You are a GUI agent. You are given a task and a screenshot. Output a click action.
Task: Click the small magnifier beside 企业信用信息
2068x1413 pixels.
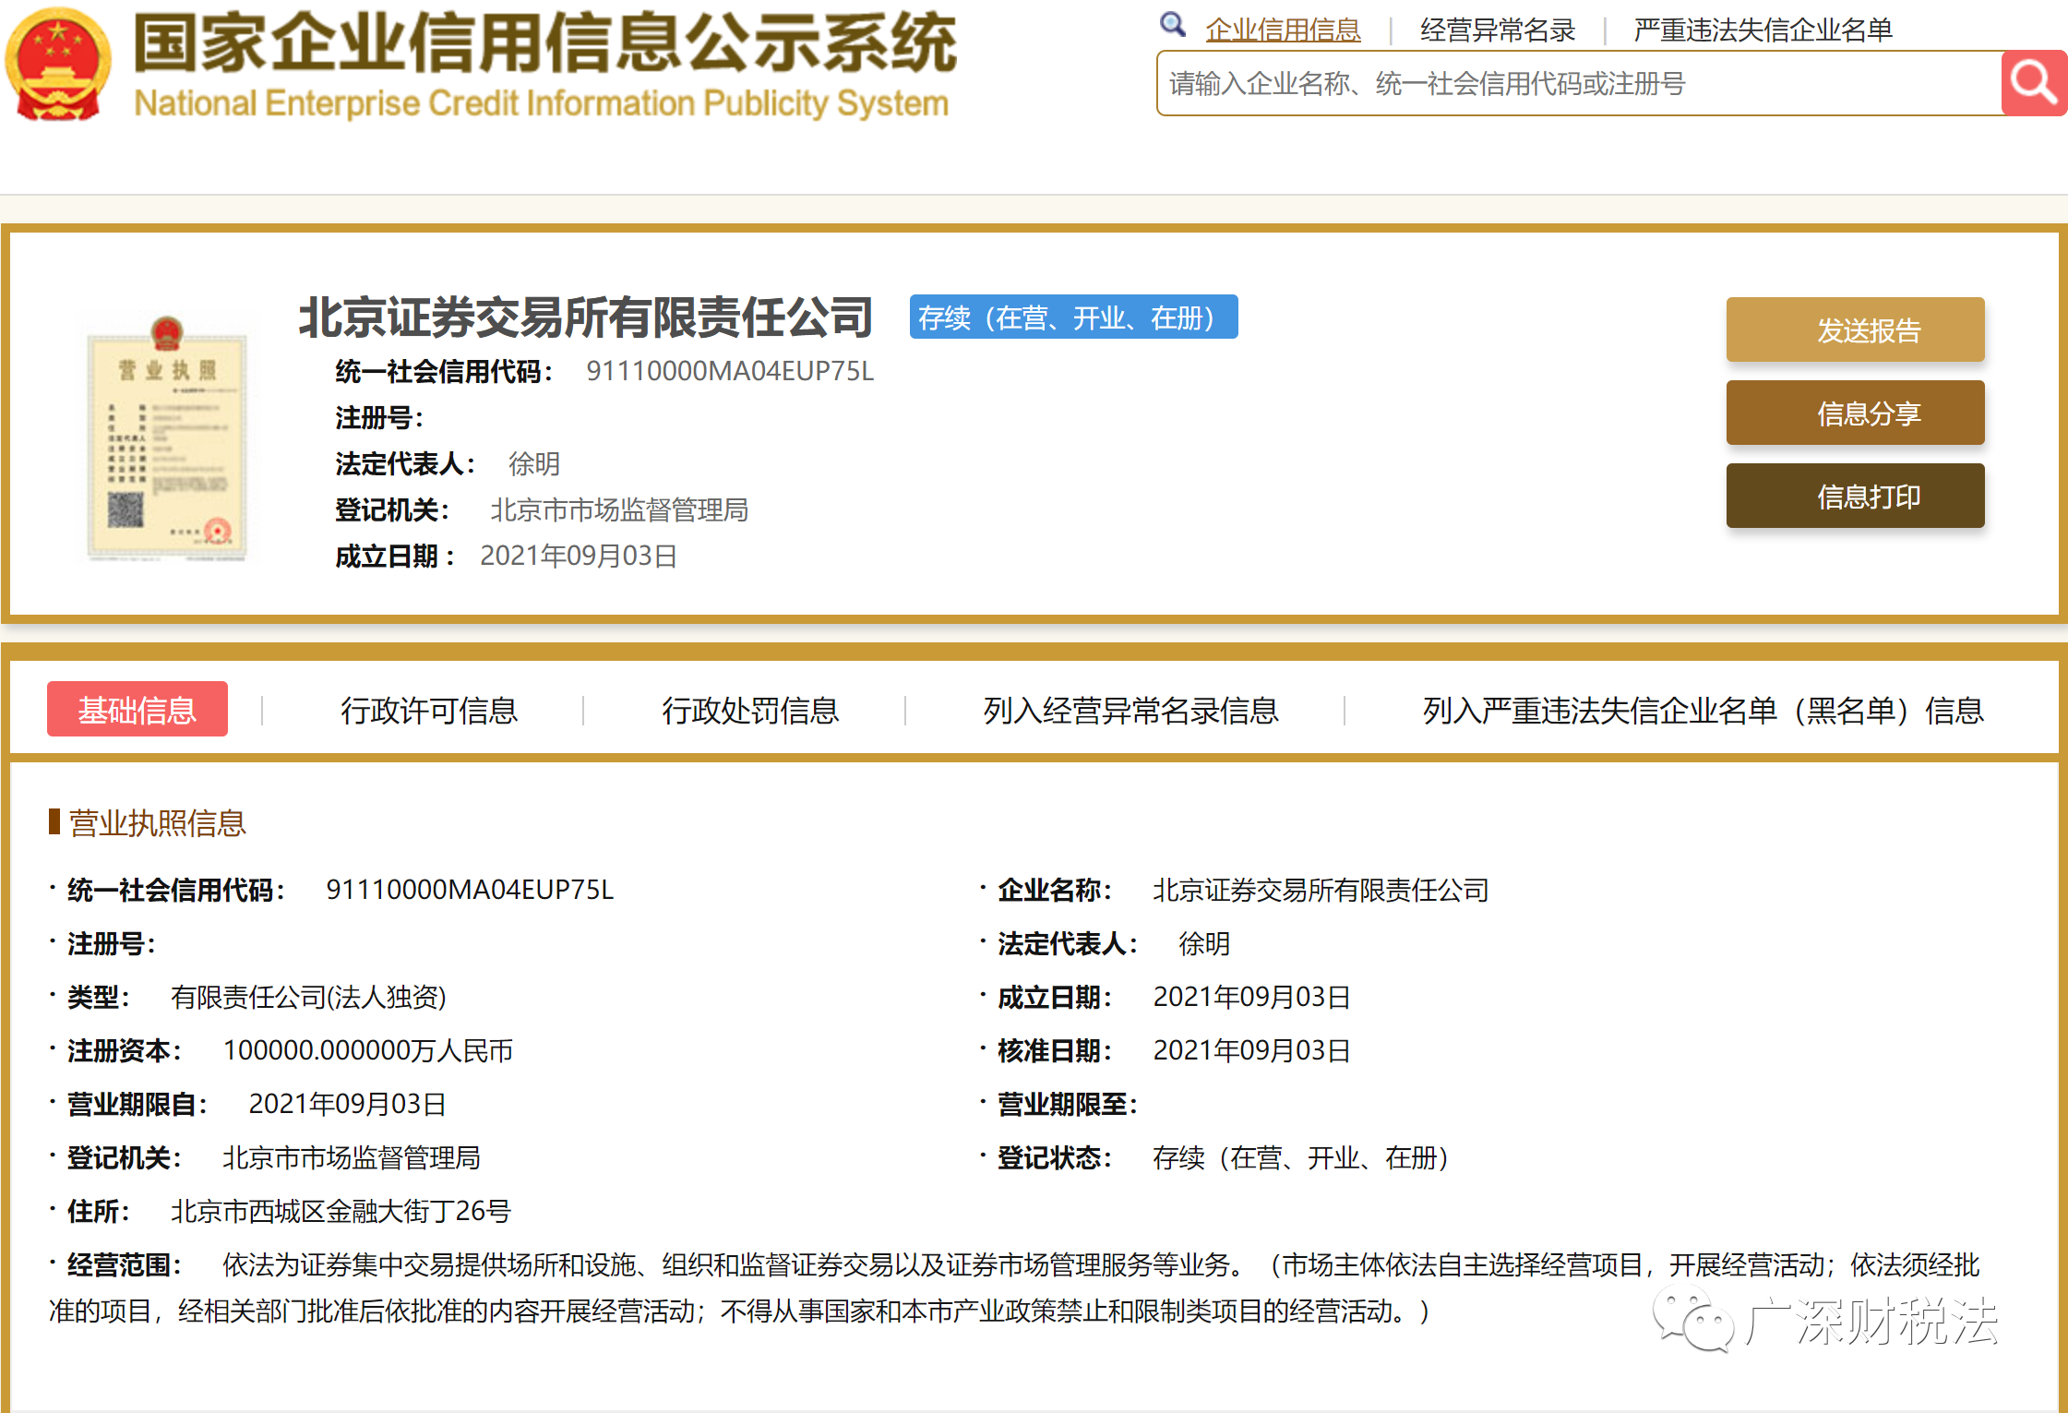1173,24
